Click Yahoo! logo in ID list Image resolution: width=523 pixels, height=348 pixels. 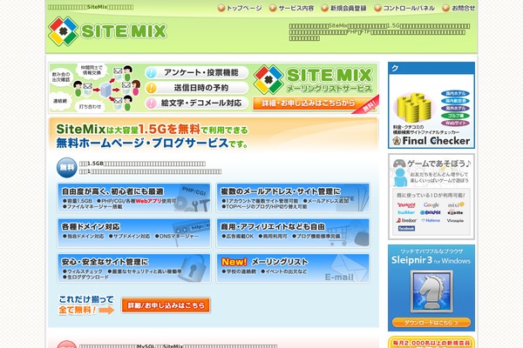coord(406,204)
